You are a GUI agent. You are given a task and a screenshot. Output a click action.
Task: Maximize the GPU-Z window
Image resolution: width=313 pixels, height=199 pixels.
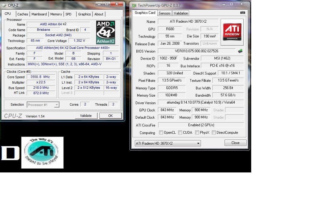click(231, 4)
